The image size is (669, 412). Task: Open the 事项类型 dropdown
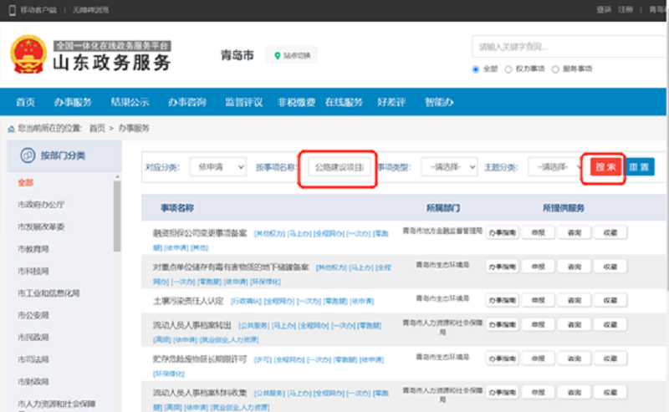(x=449, y=167)
